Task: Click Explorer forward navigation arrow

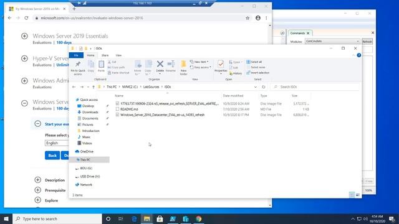Action: coord(82,87)
